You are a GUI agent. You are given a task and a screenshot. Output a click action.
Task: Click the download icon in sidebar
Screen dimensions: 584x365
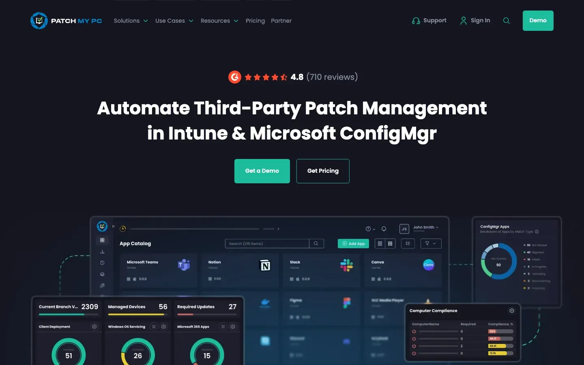(x=102, y=251)
